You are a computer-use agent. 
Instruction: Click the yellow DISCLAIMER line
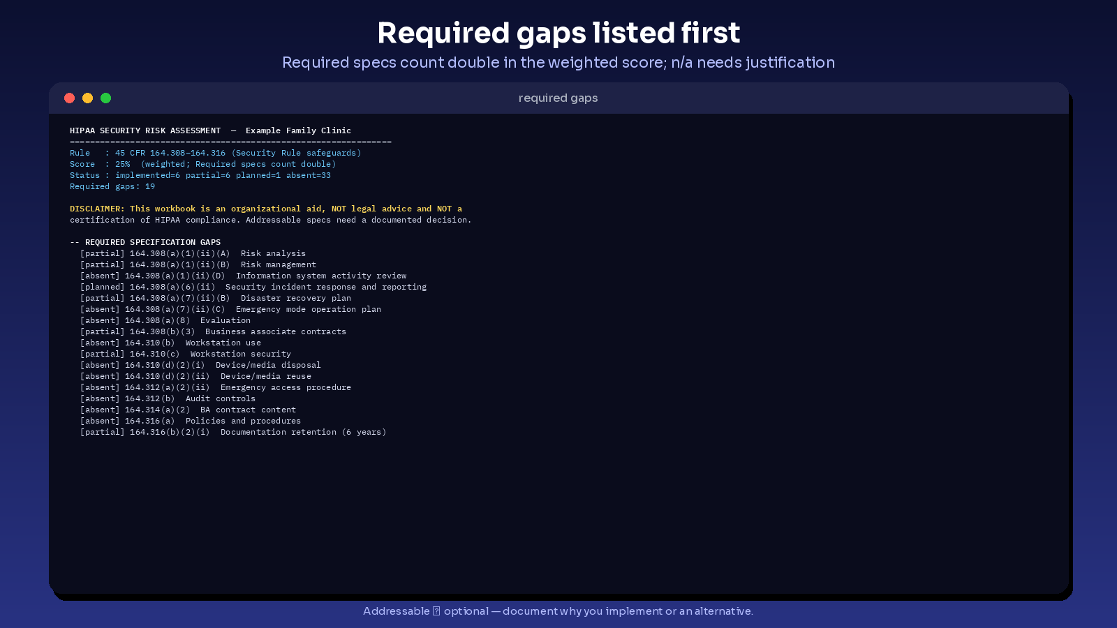266,209
